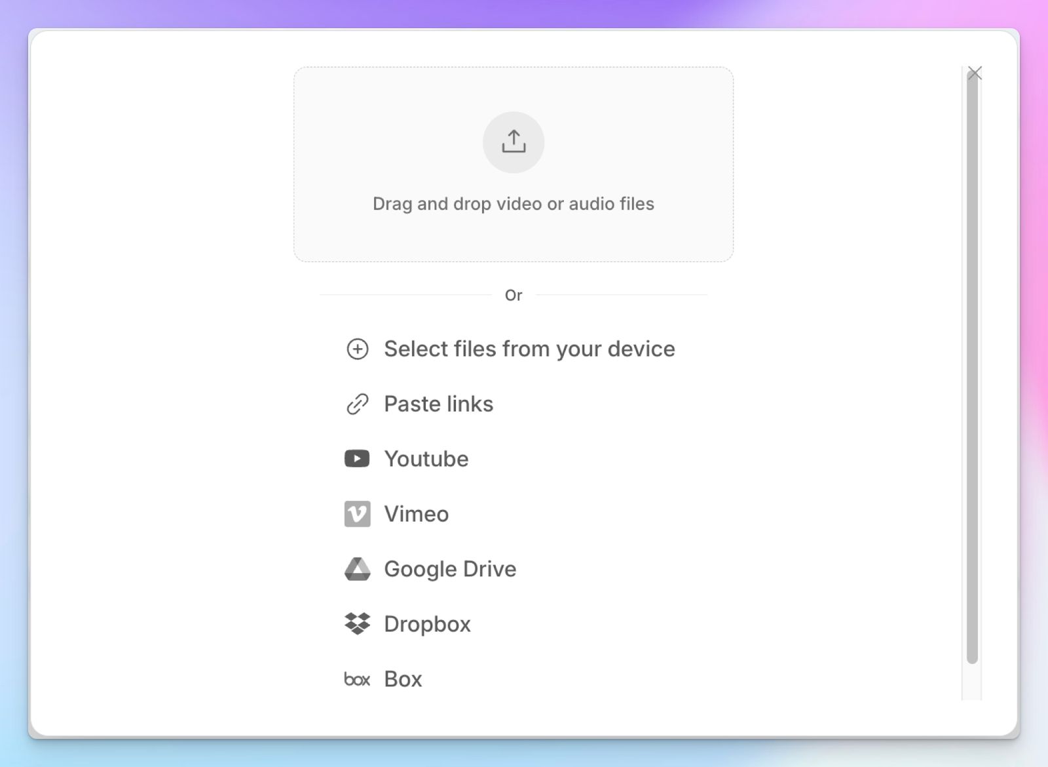Viewport: 1048px width, 767px height.
Task: Choose Select files from your device
Action: 529,349
